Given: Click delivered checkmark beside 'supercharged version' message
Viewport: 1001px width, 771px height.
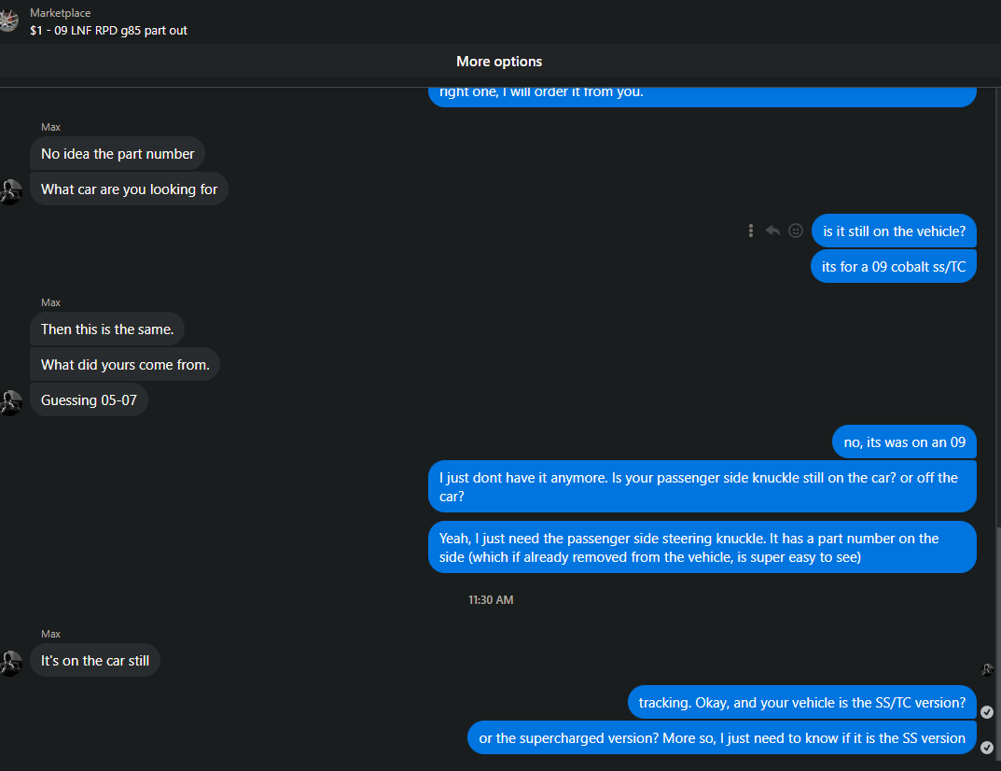Looking at the screenshot, I should pos(987,747).
